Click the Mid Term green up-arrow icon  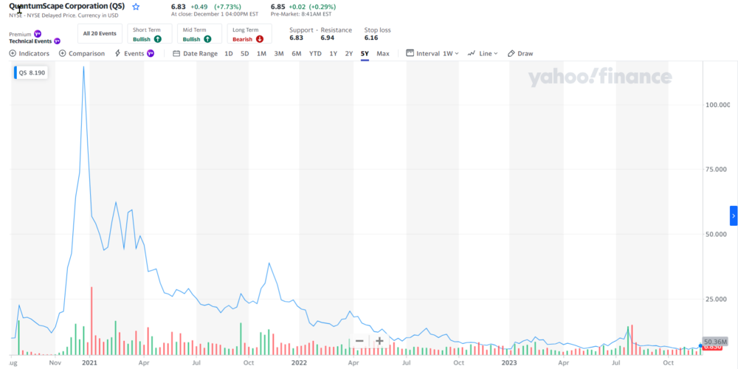coord(207,39)
